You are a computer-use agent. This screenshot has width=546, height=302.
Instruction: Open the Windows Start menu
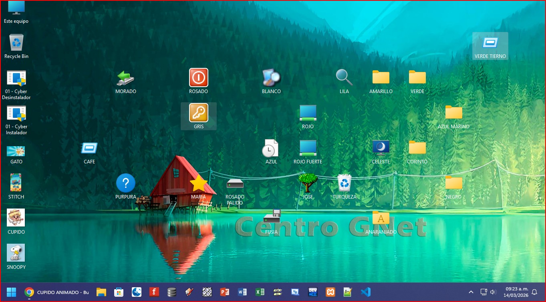click(11, 292)
